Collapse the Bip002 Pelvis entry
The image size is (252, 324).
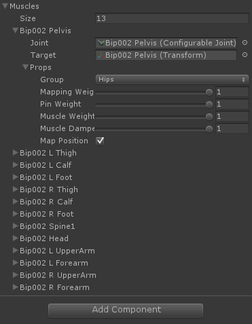[15, 31]
